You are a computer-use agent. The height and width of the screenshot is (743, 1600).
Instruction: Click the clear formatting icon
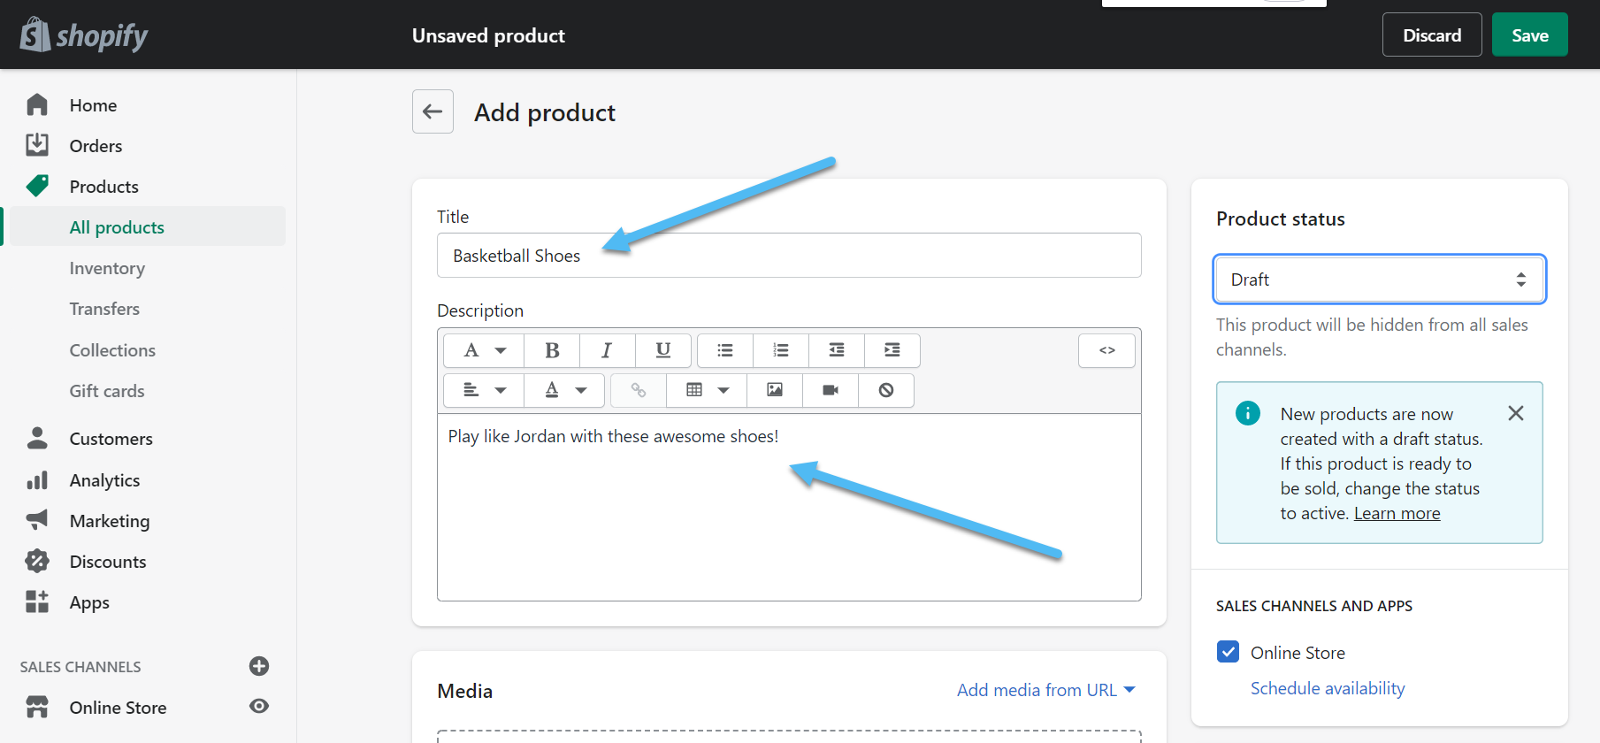point(885,390)
